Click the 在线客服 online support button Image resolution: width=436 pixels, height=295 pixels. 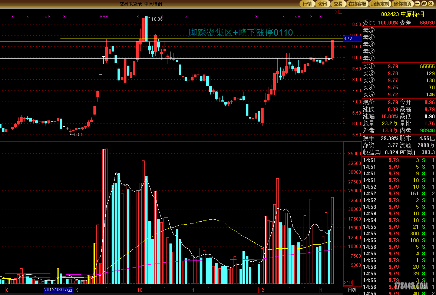coord(357,4)
